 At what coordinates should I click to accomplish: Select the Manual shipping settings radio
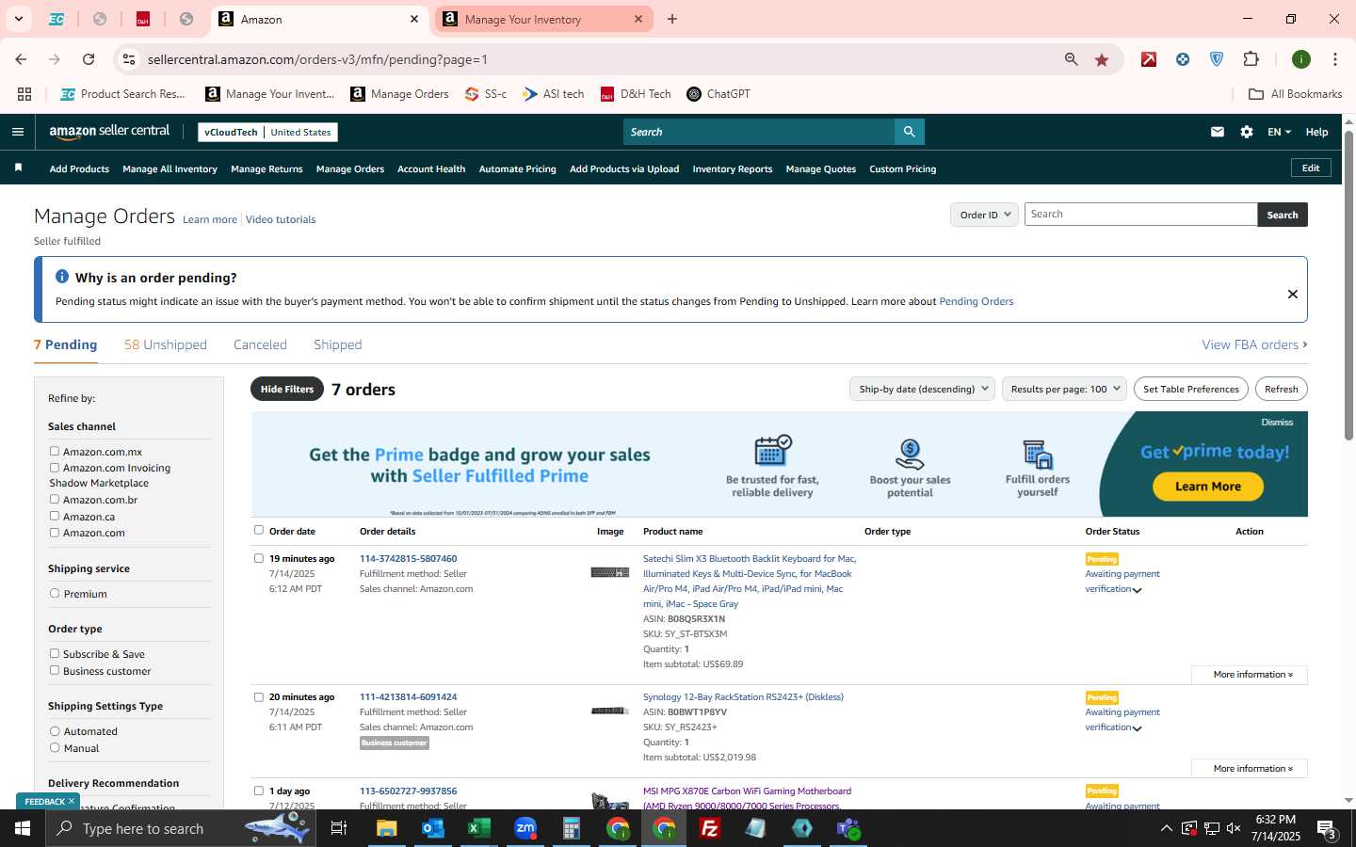point(55,748)
